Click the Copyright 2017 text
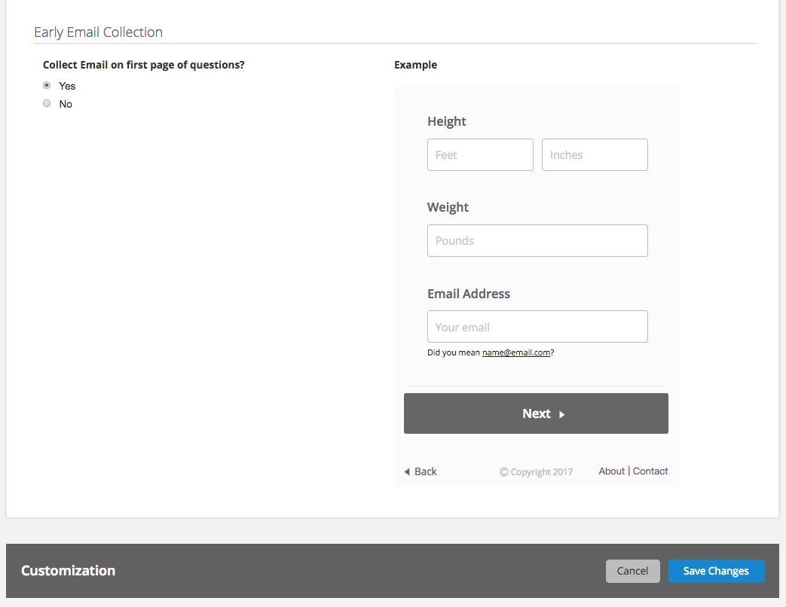 pos(536,471)
